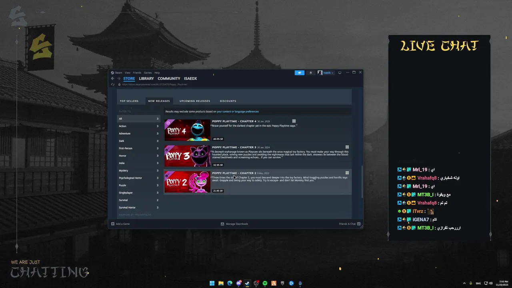Switch to the Discounts tab
The image size is (512, 288).
[x=228, y=101]
